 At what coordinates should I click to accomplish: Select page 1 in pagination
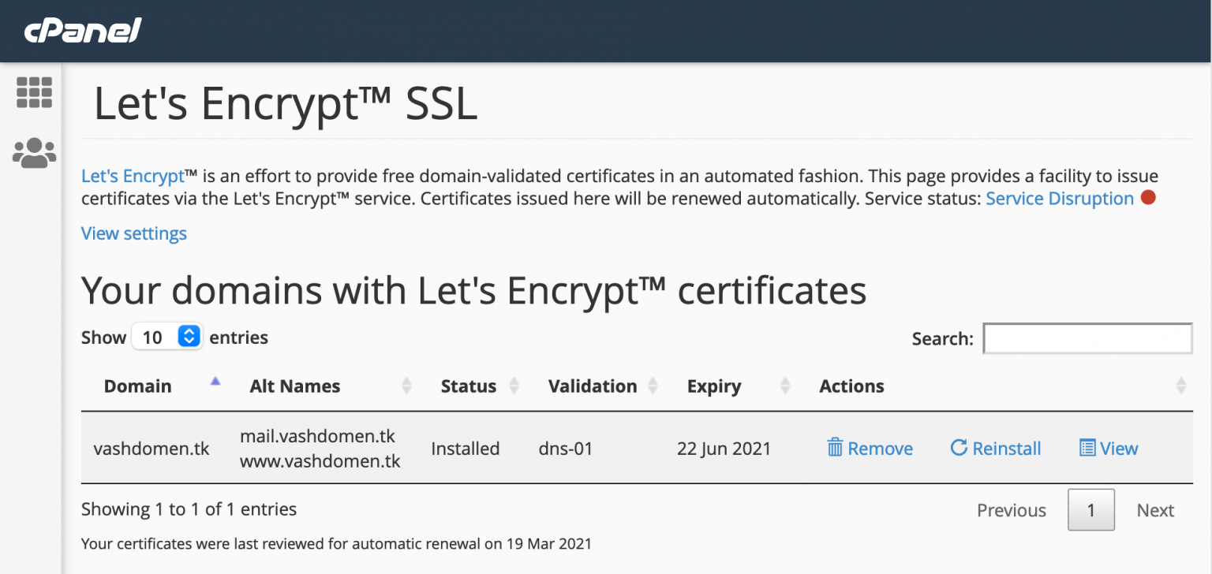[x=1091, y=510]
